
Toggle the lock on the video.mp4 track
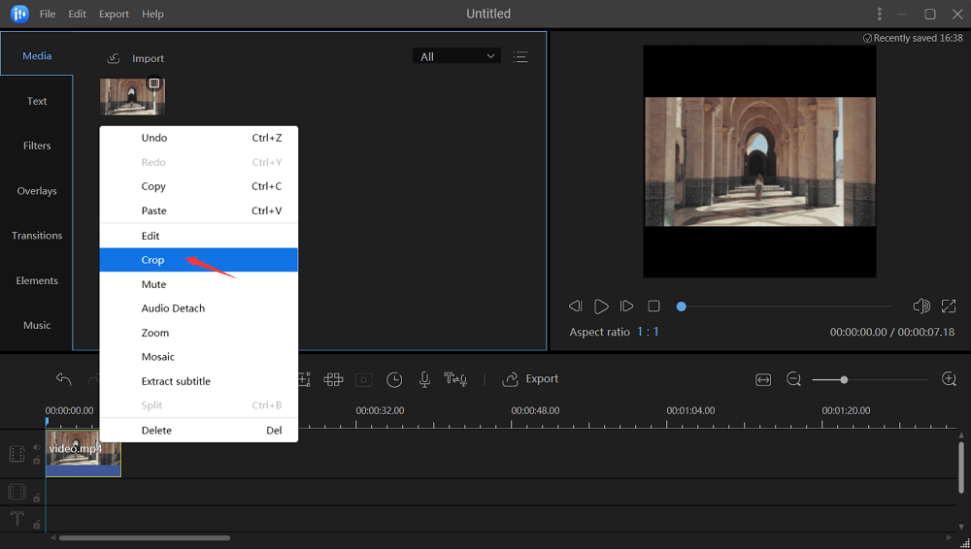(x=37, y=461)
